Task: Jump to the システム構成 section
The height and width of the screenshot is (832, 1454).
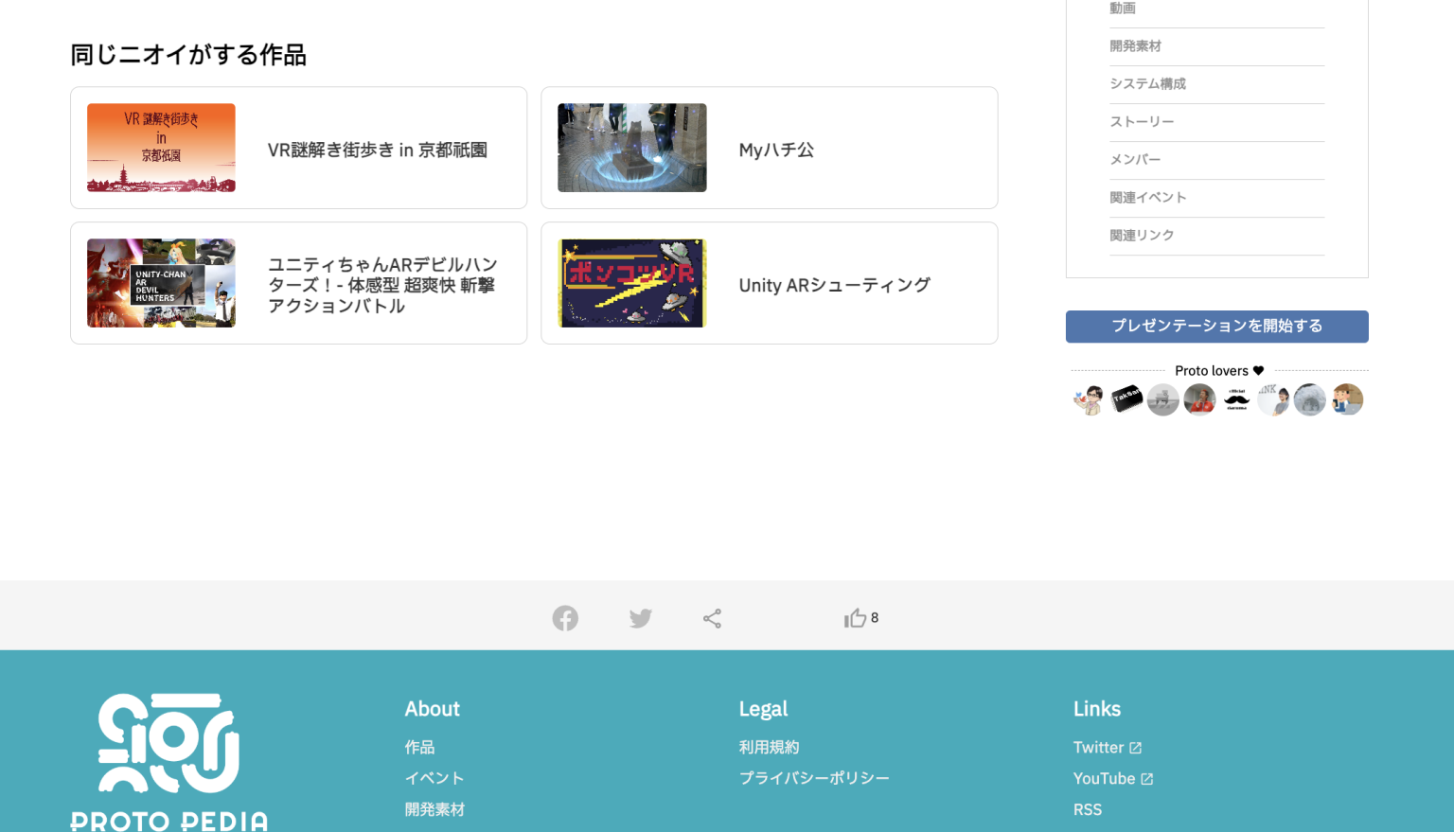Action: (x=1147, y=83)
